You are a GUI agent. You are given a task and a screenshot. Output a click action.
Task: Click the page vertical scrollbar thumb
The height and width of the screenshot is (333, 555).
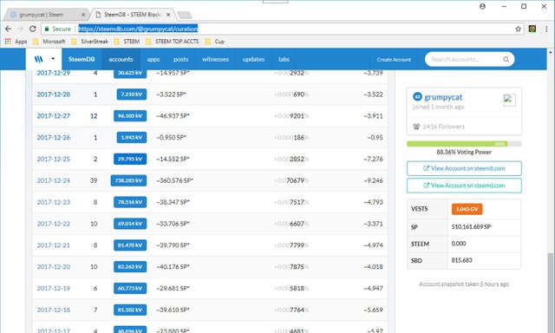point(550,293)
